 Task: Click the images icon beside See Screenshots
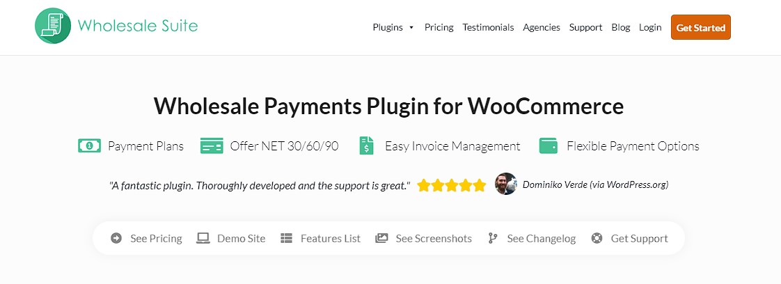(381, 238)
